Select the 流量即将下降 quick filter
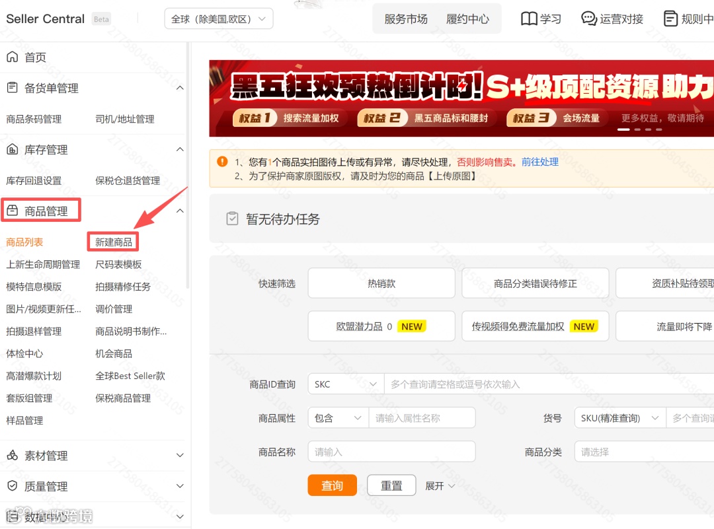This screenshot has width=714, height=529. [665, 326]
